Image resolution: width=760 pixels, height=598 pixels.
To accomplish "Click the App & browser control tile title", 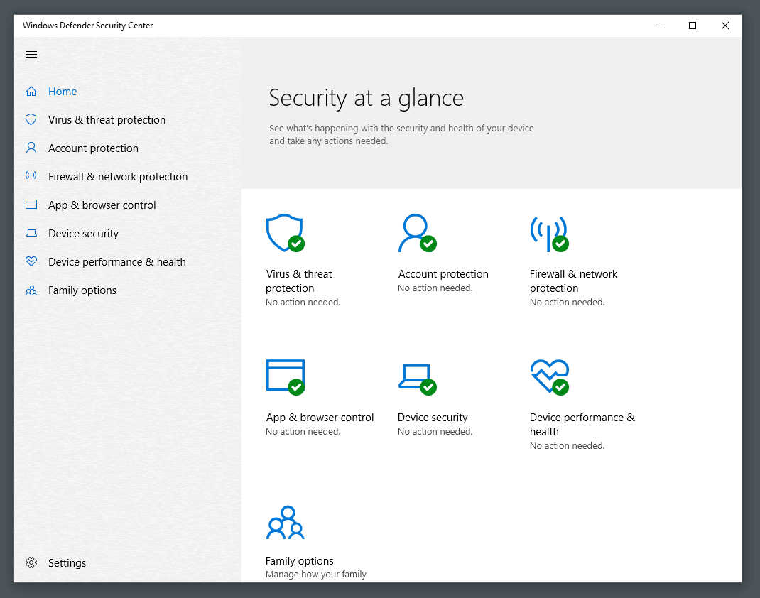I will coord(320,417).
